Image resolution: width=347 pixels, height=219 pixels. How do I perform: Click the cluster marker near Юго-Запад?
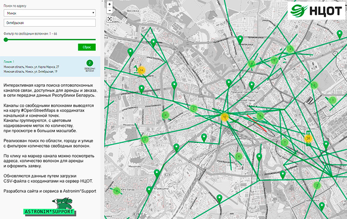click(116, 191)
